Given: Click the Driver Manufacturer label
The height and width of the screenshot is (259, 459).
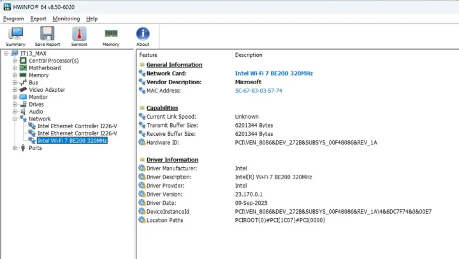Looking at the screenshot, I should click(x=171, y=168).
